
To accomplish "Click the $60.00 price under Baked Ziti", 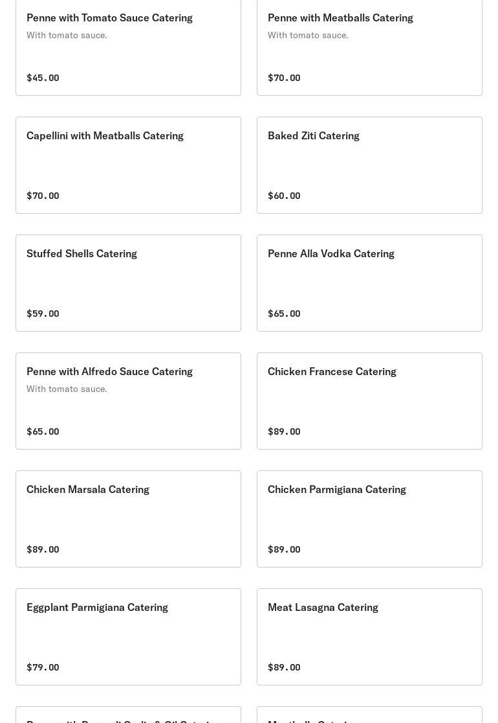I will (x=284, y=196).
